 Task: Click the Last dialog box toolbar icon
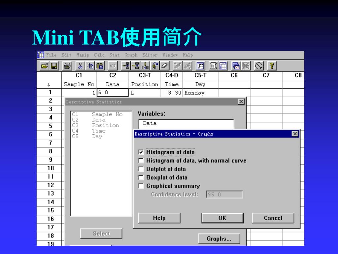click(x=200, y=66)
